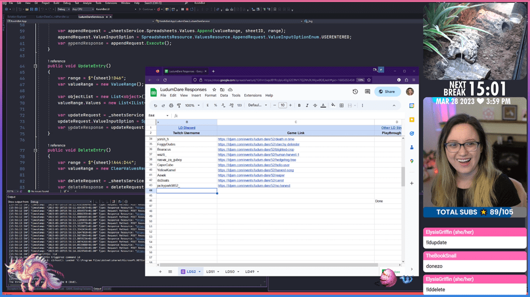Select the empty cell B44

[x=186, y=191]
